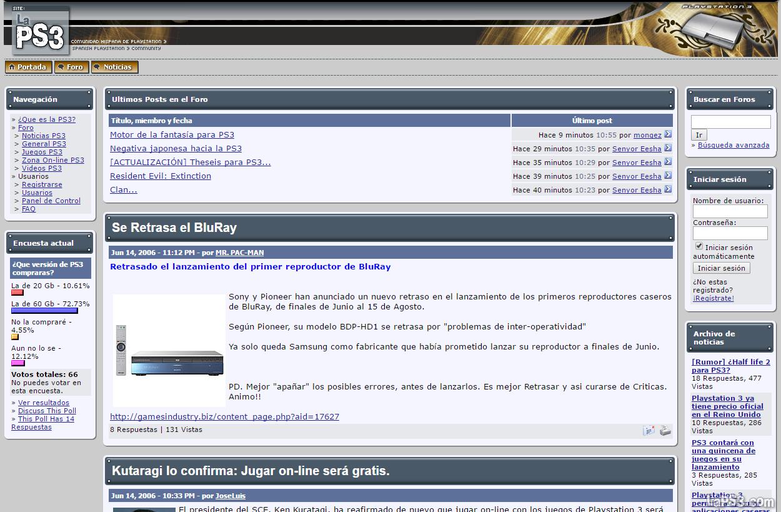Open the Portada tab
Image resolution: width=781 pixels, height=512 pixels.
pos(28,67)
